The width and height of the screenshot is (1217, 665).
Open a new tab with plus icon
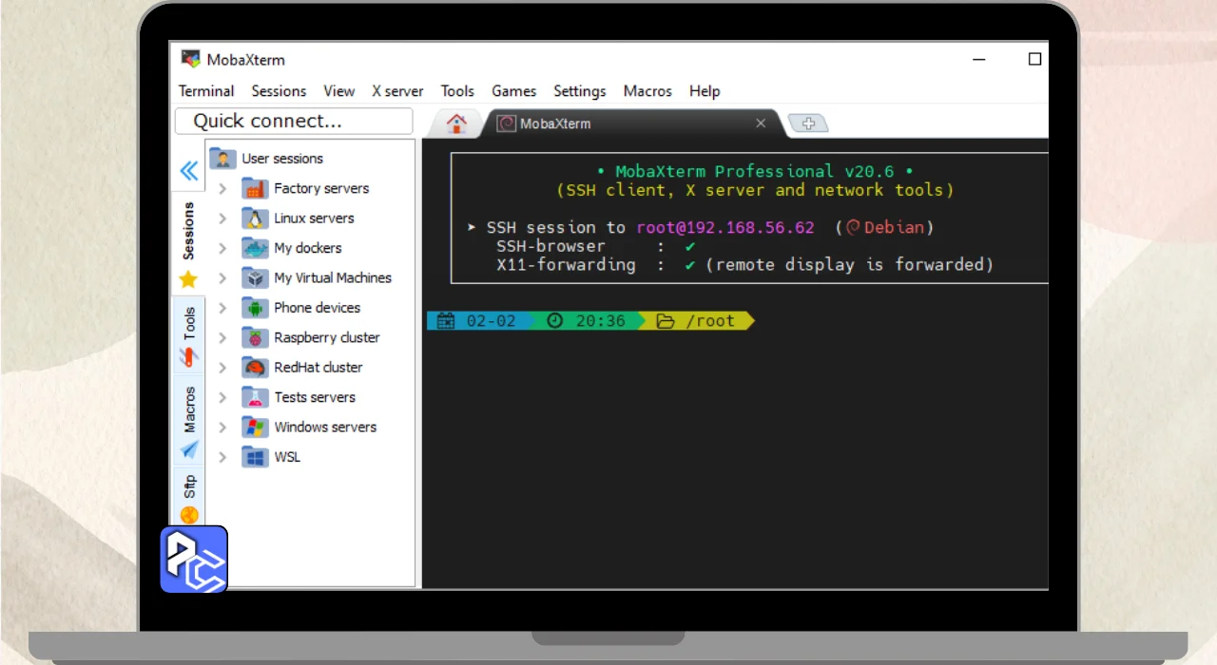(809, 123)
